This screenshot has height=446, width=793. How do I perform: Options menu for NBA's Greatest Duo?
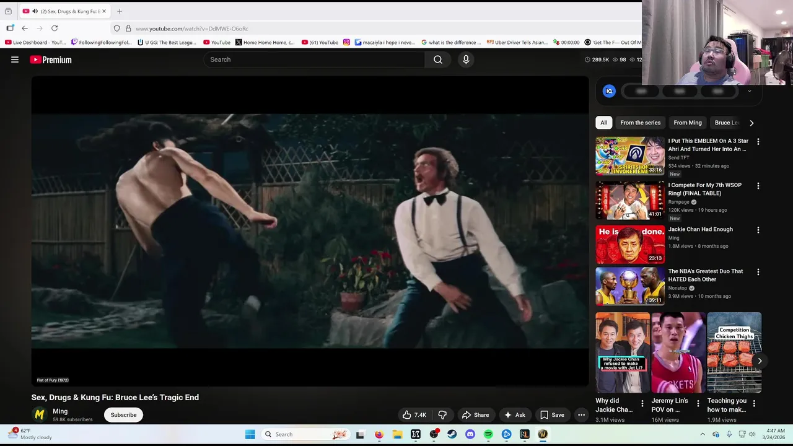pyautogui.click(x=758, y=272)
